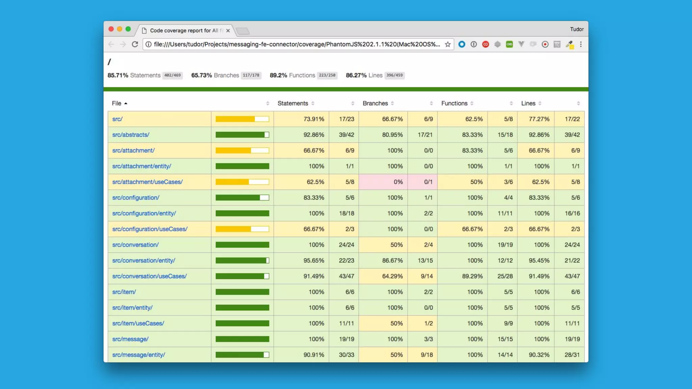This screenshot has height=389, width=692.
Task: Open the src/conversation/entity/ folder link
Action: 144,260
